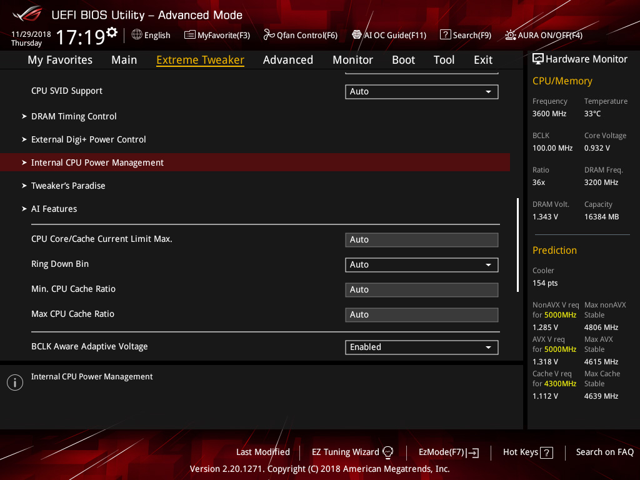Expand DRAM Timing Control submenu
Viewport: 640px width, 480px height.
click(74, 116)
